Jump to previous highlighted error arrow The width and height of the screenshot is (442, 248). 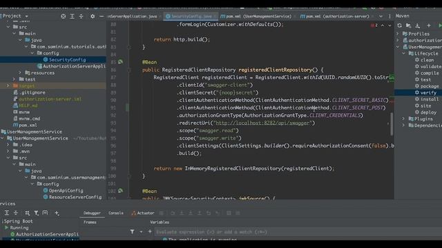pyautogui.click(x=383, y=25)
